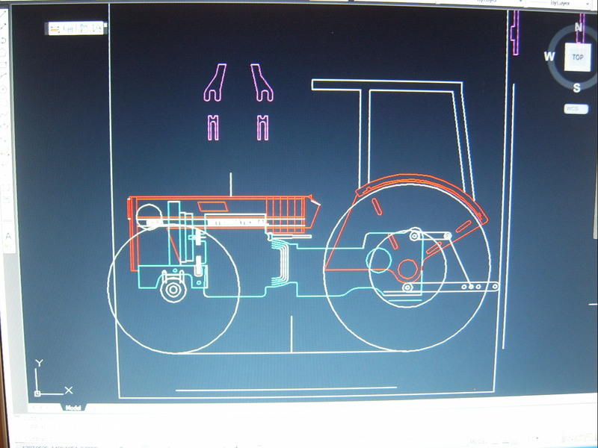Choose the Arc tool in left toolbar

(x=4, y=76)
